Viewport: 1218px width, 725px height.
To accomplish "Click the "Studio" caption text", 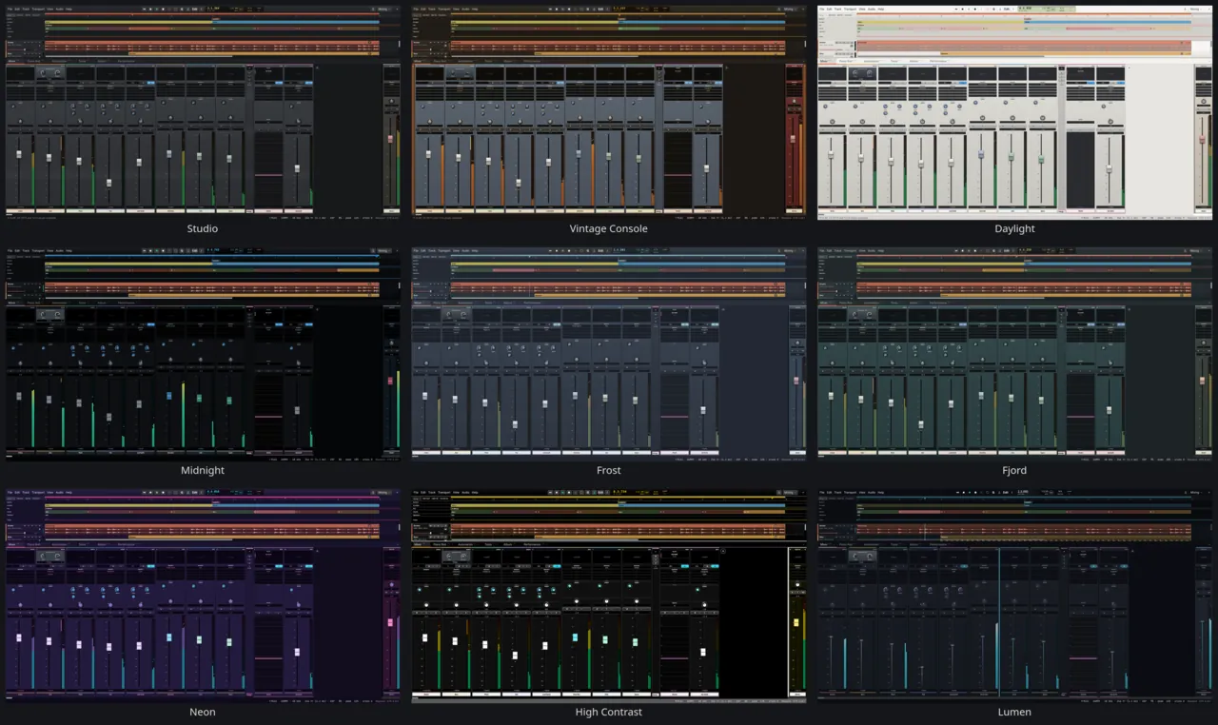I will click(x=203, y=228).
